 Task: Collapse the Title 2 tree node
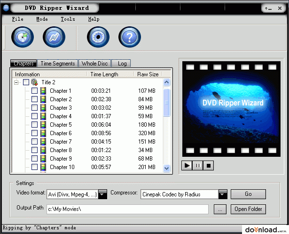point(16,82)
